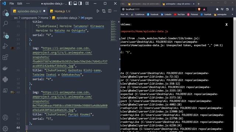The height and width of the screenshot is (132, 236).
Task: Open the File menu
Action: (x=11, y=3)
